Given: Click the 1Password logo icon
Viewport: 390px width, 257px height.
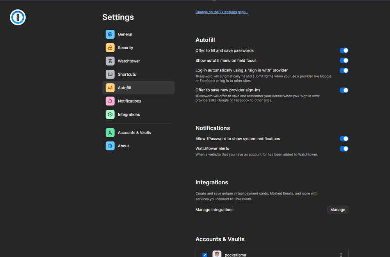Looking at the screenshot, I should 18,18.
